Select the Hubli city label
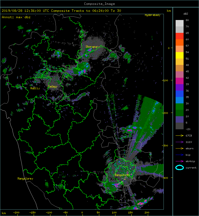 coord(34,88)
